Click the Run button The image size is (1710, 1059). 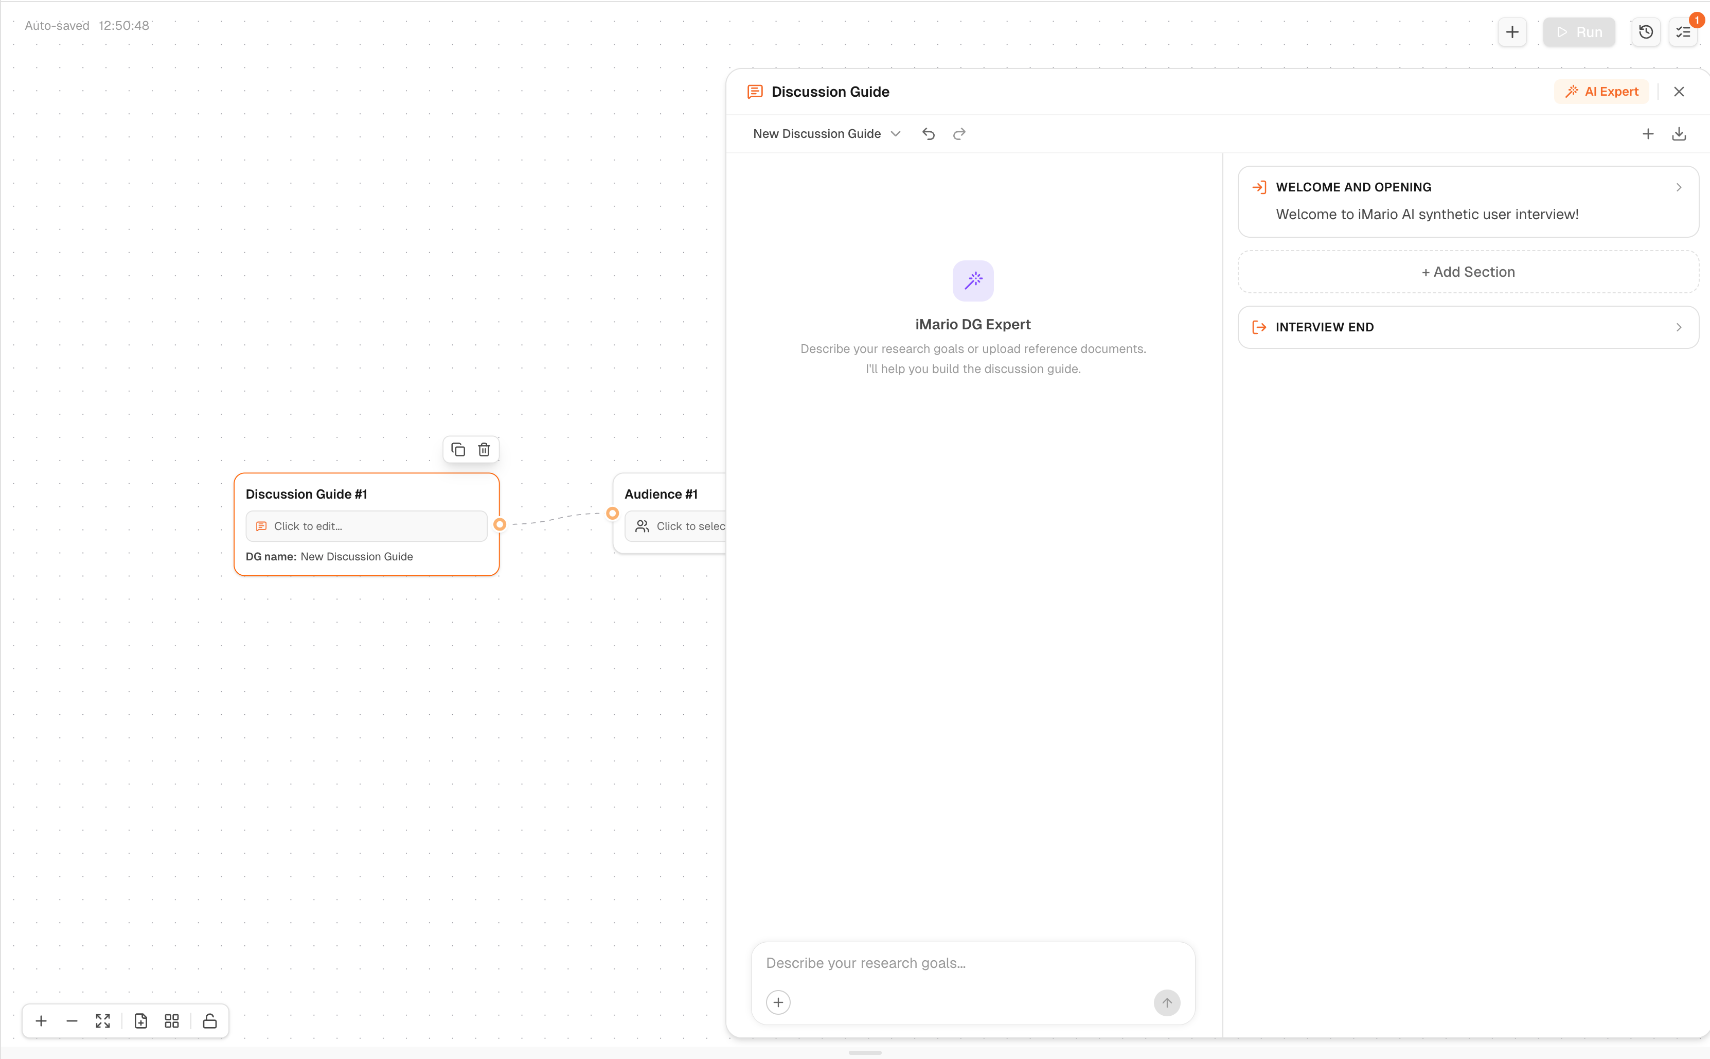pos(1578,32)
